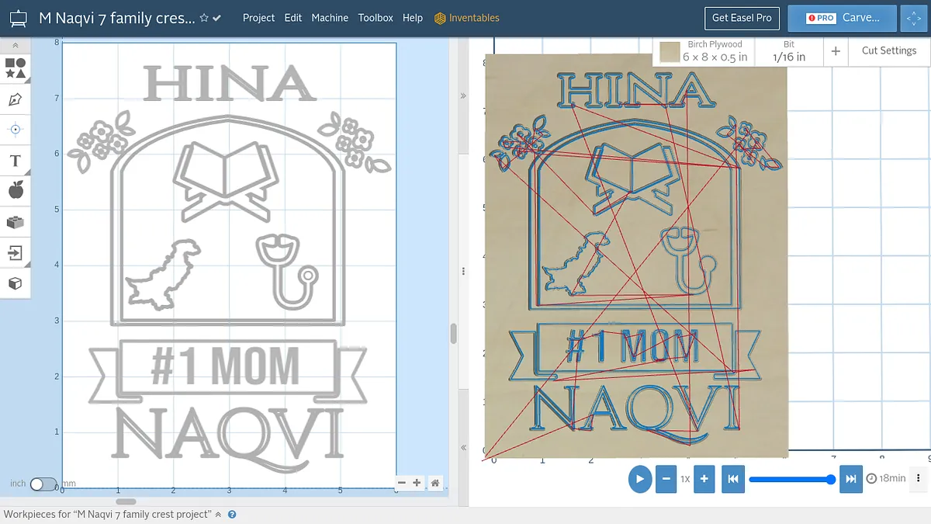
Task: Click the saved checkmark beside project title
Action: (216, 18)
